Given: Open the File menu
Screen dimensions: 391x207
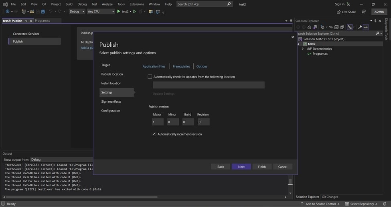Looking at the screenshot, I should pyautogui.click(x=13, y=4).
